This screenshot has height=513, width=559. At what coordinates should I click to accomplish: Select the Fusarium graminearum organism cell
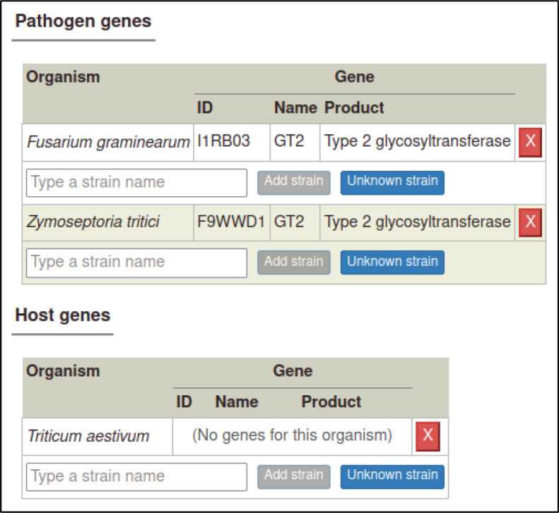tap(108, 143)
